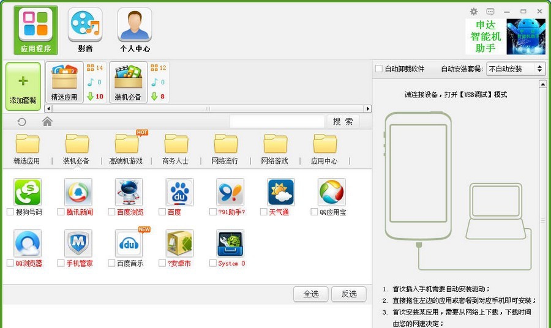The image size is (551, 328).
Task: Click the right panel scroll-up arrow
Action: [x=542, y=84]
